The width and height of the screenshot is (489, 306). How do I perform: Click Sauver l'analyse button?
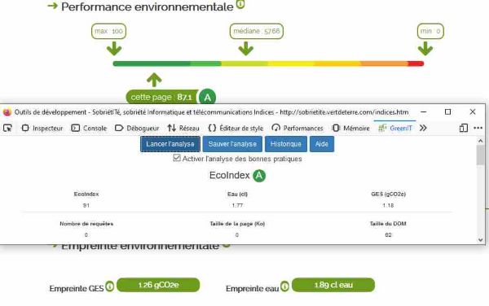(x=232, y=144)
